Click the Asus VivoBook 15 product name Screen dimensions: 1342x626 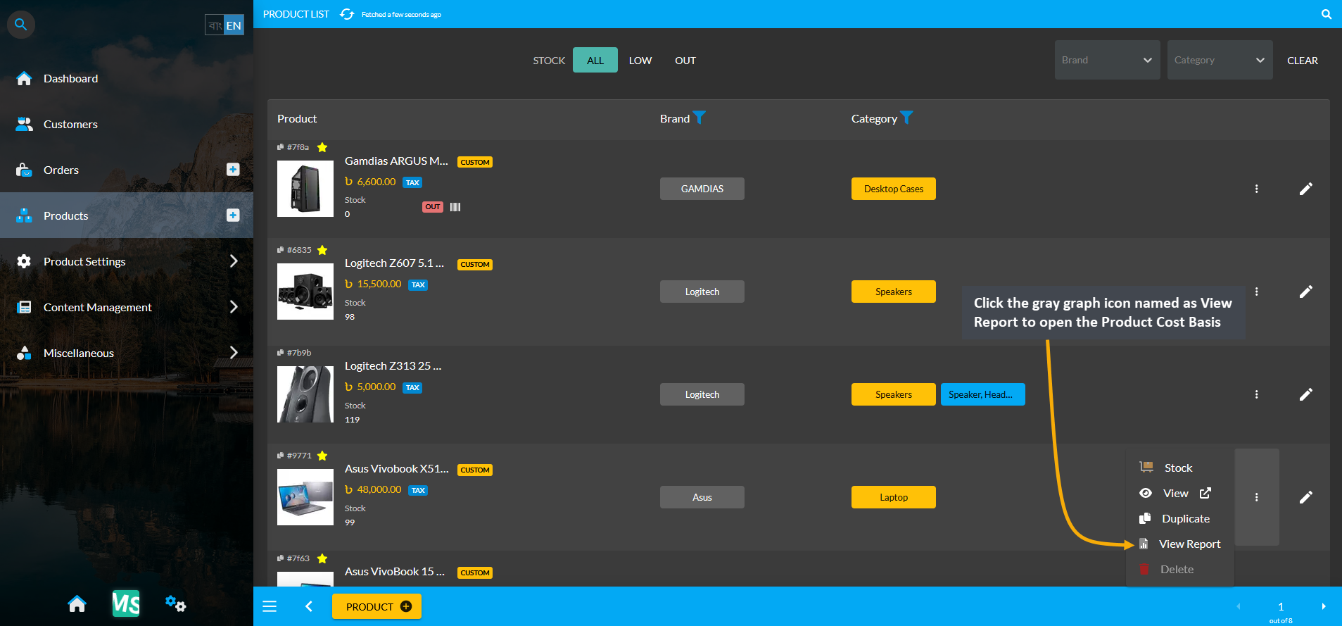394,571
